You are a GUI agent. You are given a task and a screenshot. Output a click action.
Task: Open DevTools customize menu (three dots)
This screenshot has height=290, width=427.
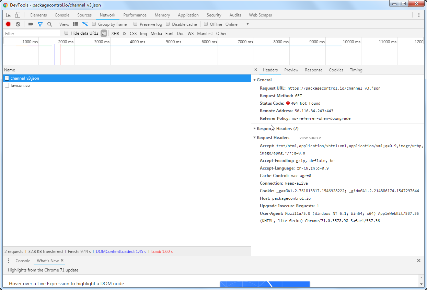pos(419,15)
